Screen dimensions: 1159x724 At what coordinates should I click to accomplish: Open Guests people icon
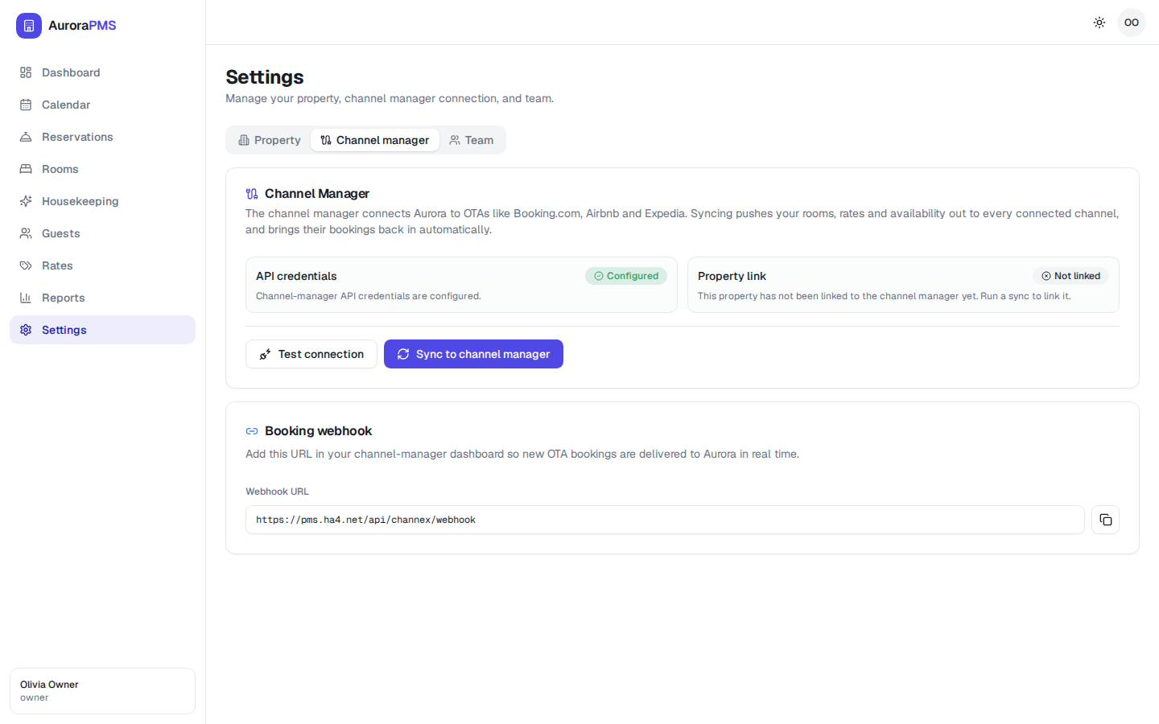pos(26,233)
